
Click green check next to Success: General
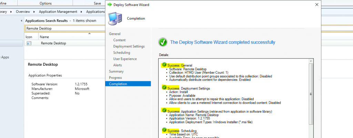(x=164, y=65)
